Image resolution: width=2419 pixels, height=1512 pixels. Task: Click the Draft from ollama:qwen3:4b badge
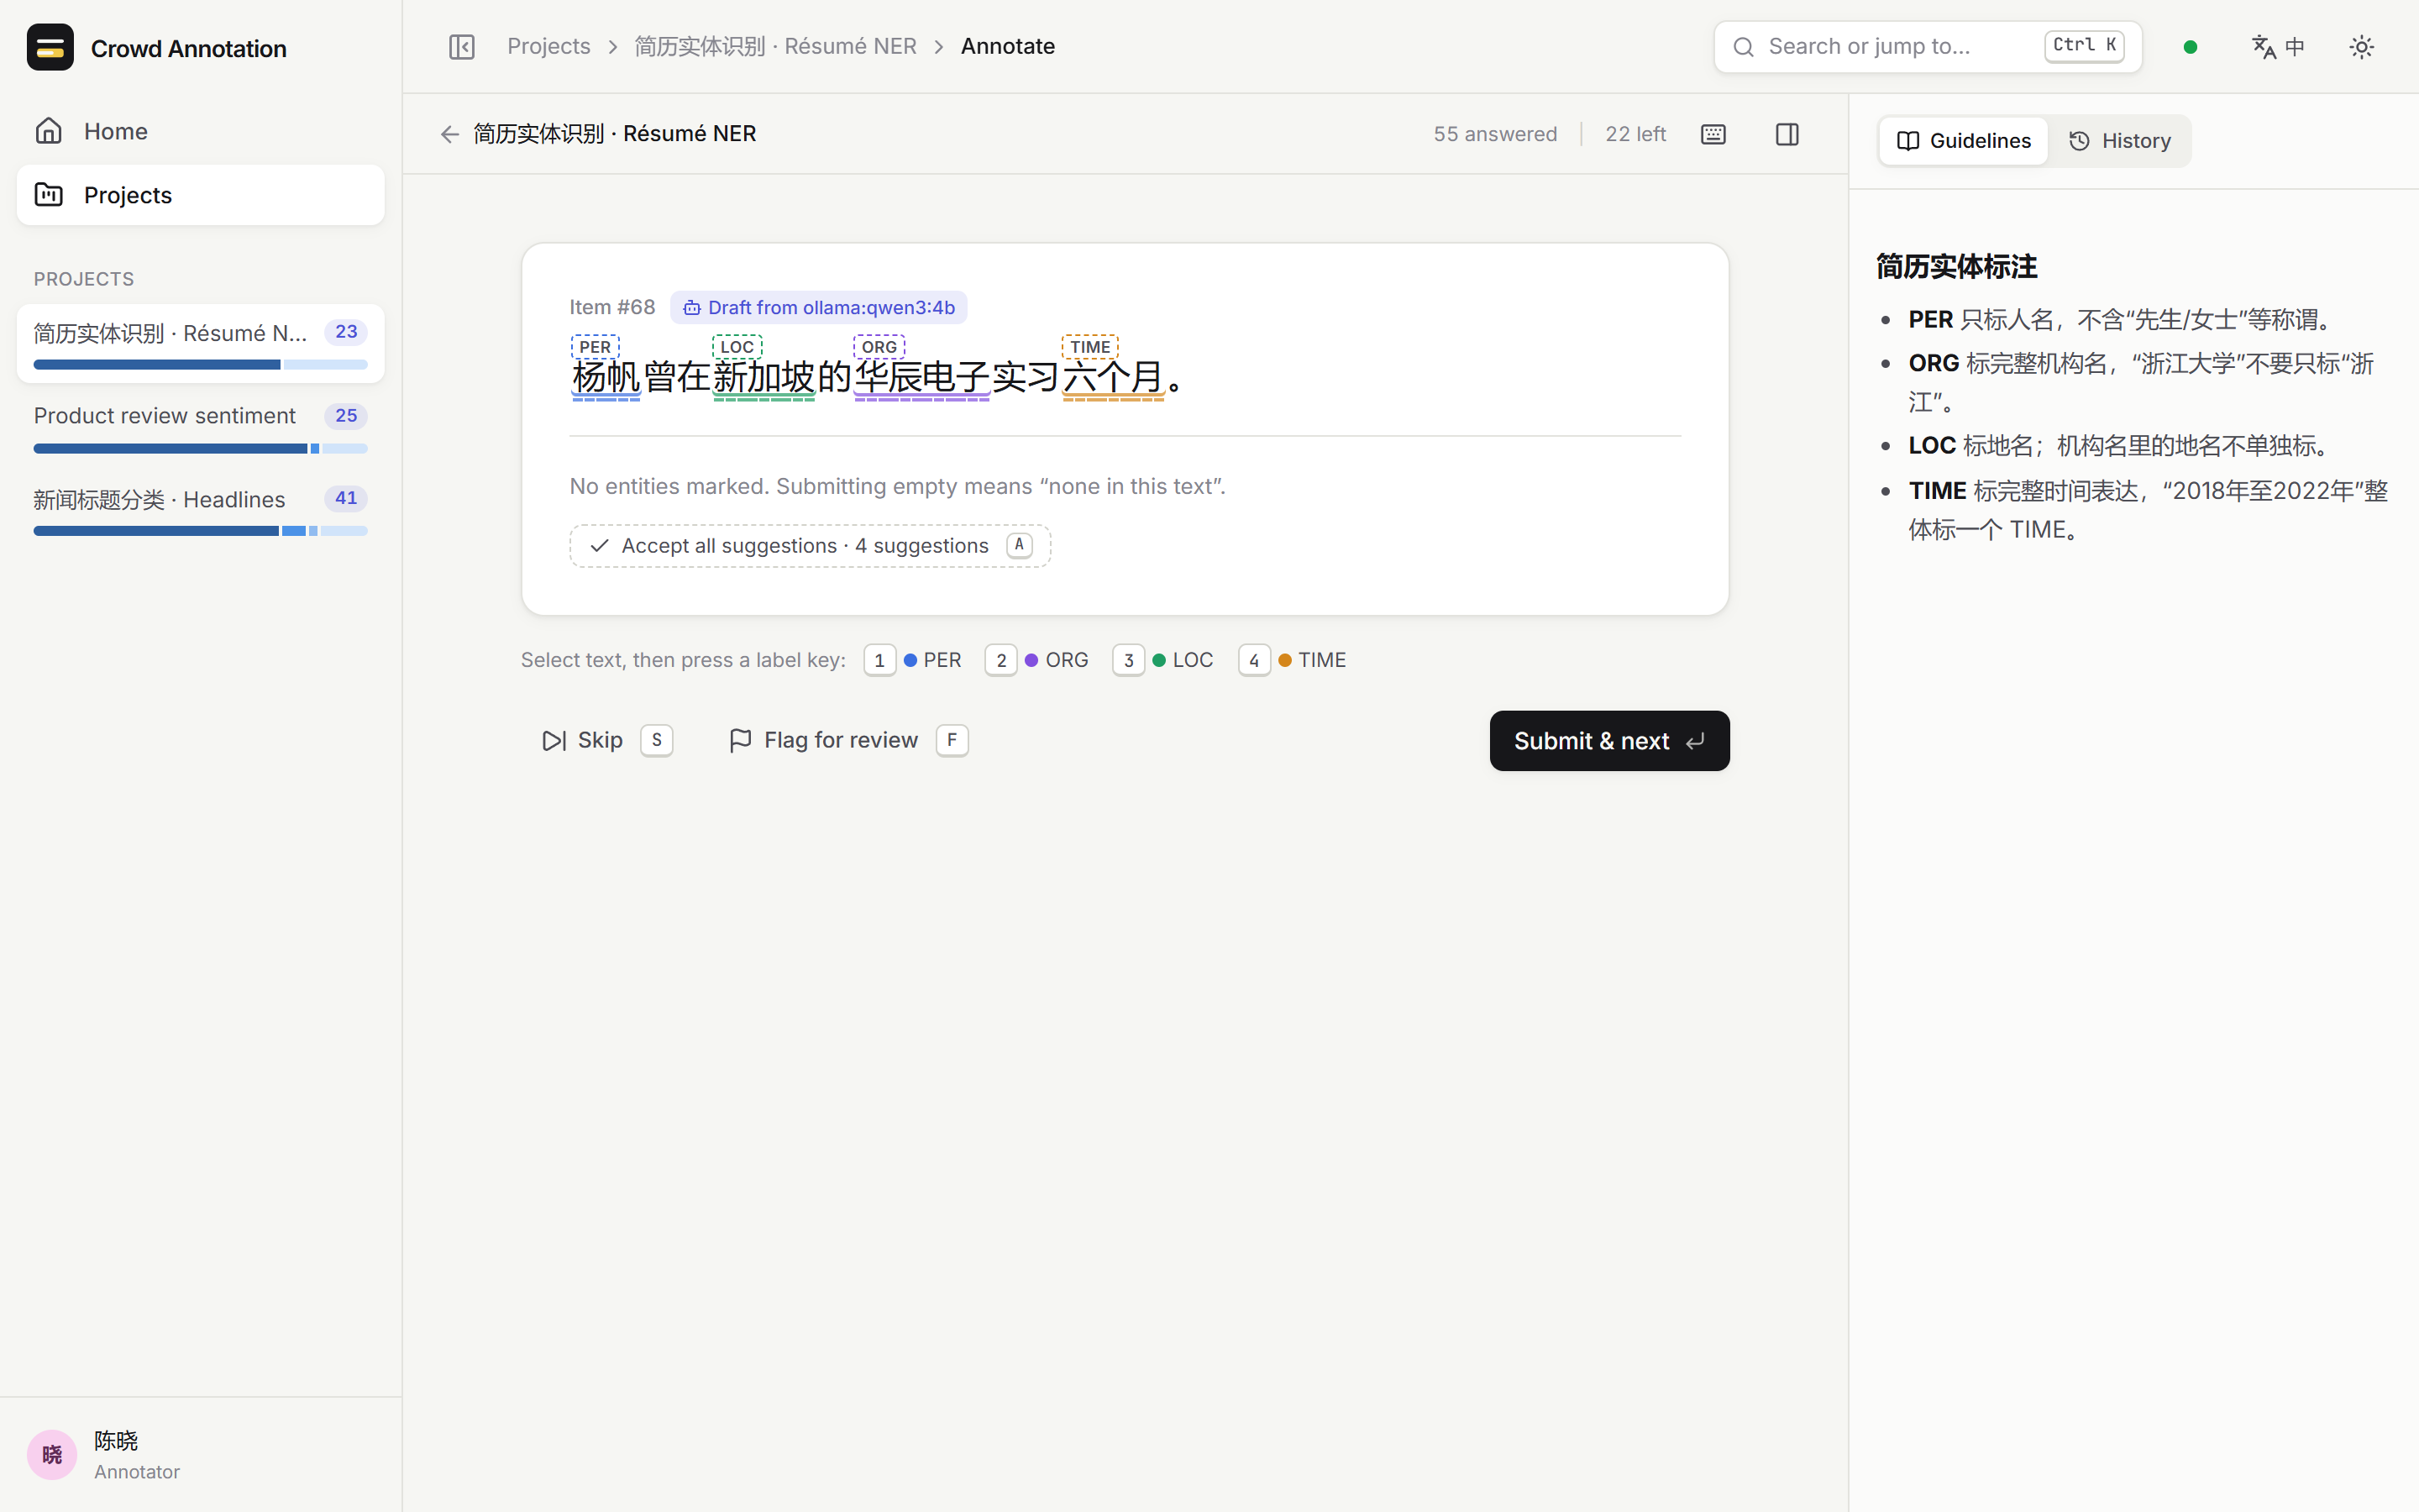click(x=819, y=307)
